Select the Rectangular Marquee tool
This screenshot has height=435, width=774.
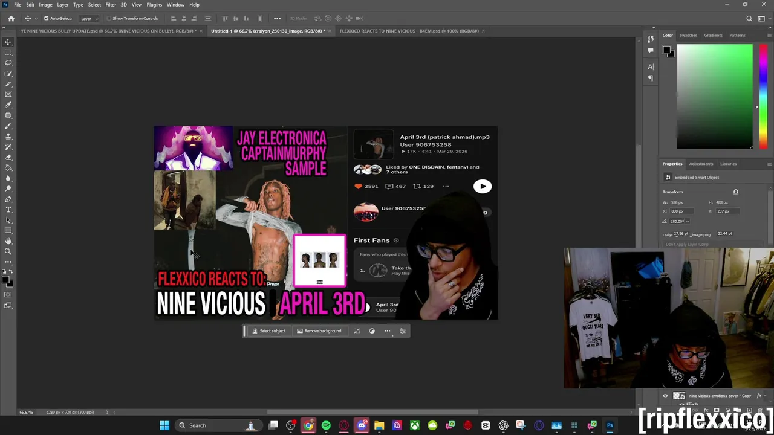point(8,53)
